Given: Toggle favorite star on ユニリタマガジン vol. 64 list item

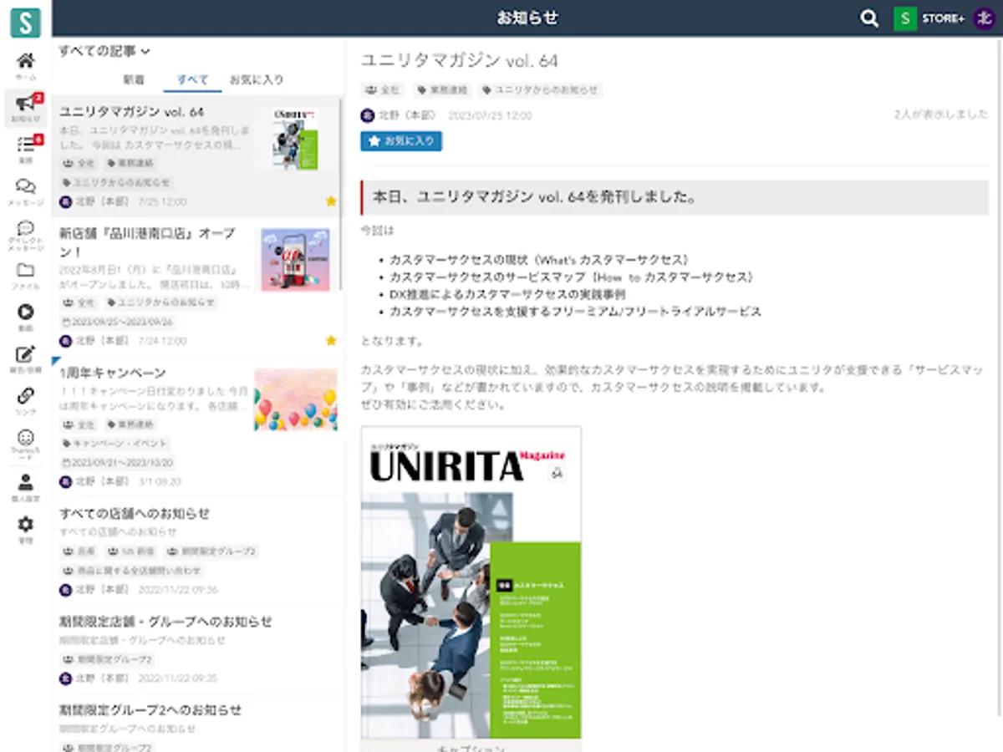Looking at the screenshot, I should [331, 201].
